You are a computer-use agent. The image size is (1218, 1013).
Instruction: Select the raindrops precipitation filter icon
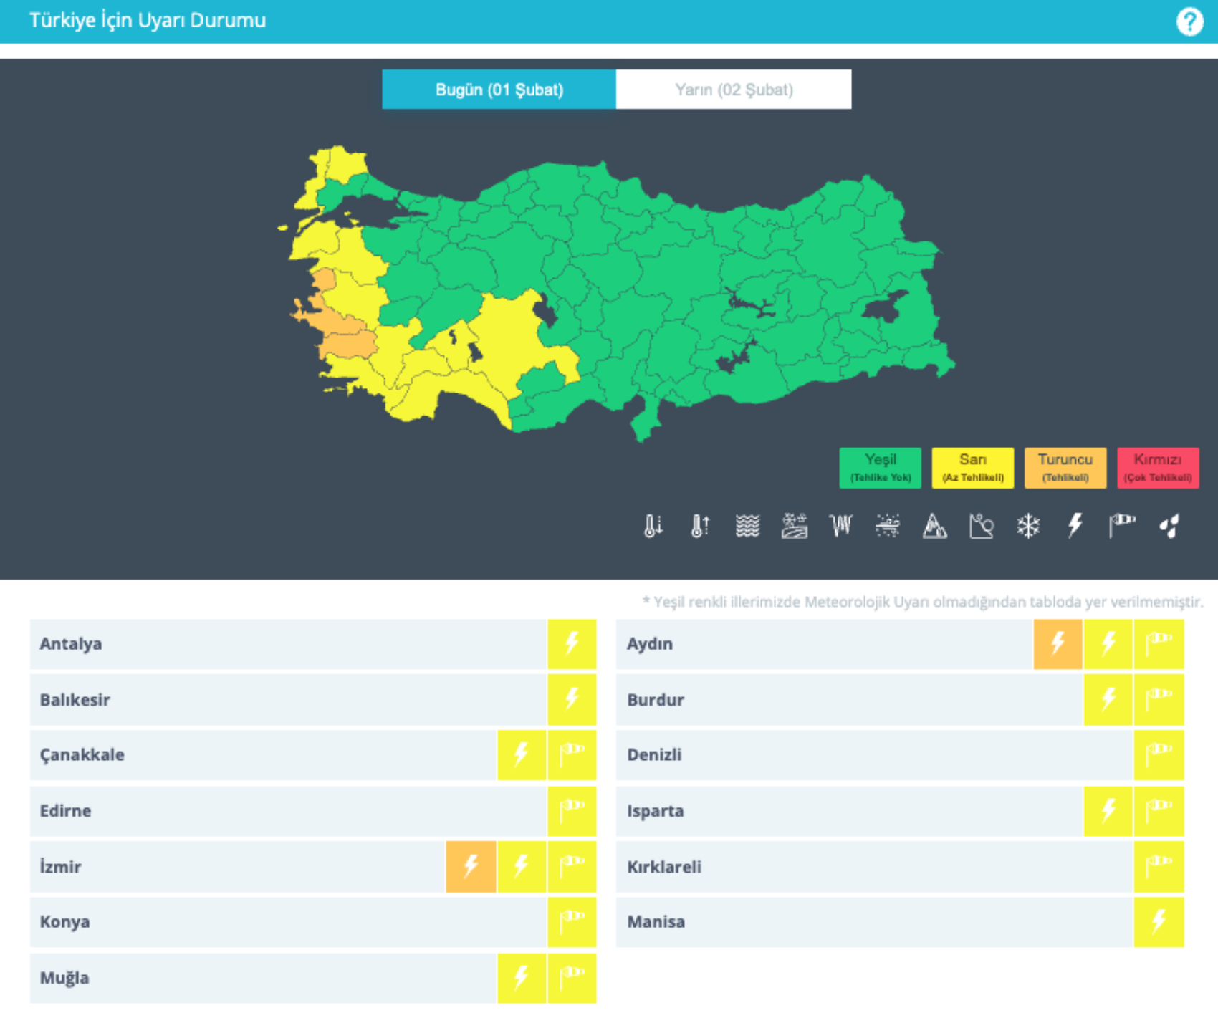point(1169,526)
